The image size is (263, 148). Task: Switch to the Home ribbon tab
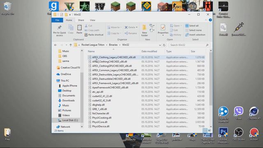[69, 20]
